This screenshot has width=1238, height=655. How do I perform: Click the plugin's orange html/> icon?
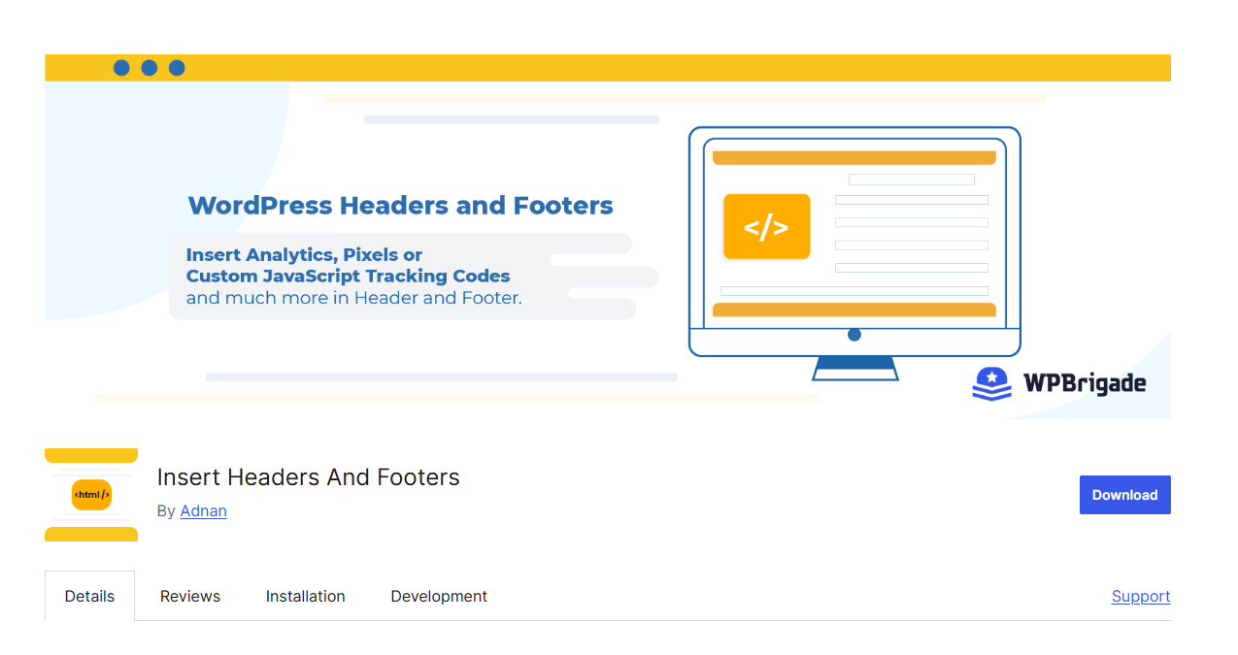[90, 494]
